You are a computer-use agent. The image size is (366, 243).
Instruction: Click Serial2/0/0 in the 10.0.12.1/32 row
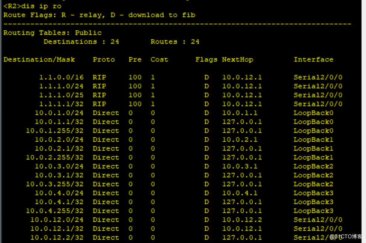coord(318,229)
